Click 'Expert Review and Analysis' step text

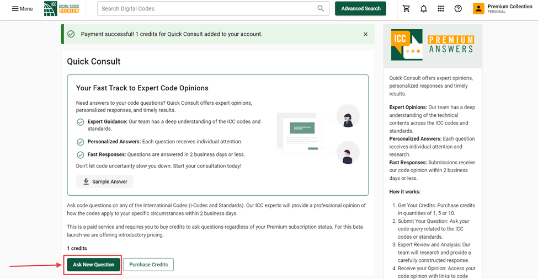click(x=434, y=253)
